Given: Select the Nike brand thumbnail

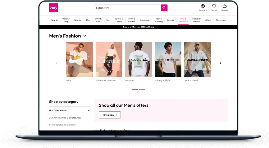Looking at the screenshot, I should (80, 60).
